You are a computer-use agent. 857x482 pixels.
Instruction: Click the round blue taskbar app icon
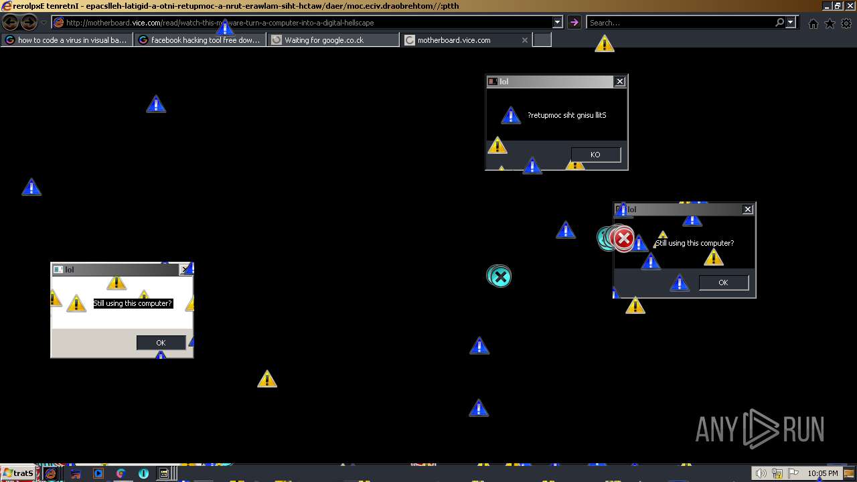[143, 473]
